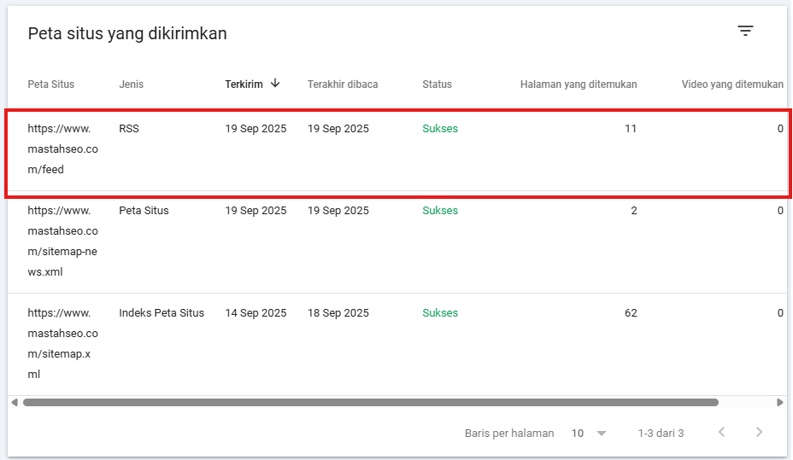Go to previous page arrow
Image resolution: width=793 pixels, height=460 pixels.
tap(721, 433)
